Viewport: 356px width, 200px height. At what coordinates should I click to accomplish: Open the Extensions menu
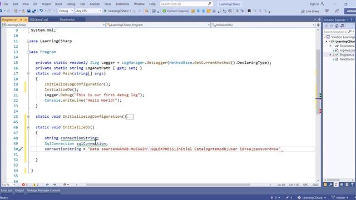tap(122, 4)
